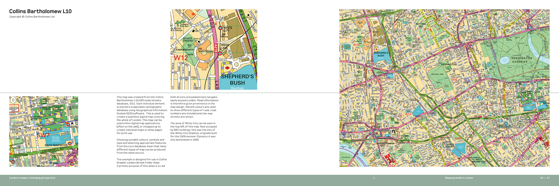Click the White City tube station roundel
Image resolution: width=559 pixels, height=186 pixels.
coord(220,28)
